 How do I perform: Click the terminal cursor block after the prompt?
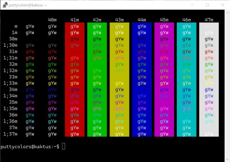(x=64, y=147)
